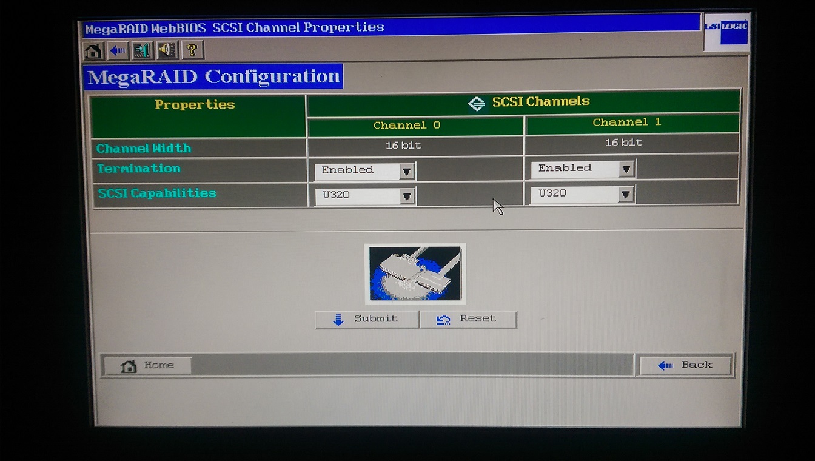Click the Back button in the bottom bar
The height and width of the screenshot is (461, 815).
686,365
